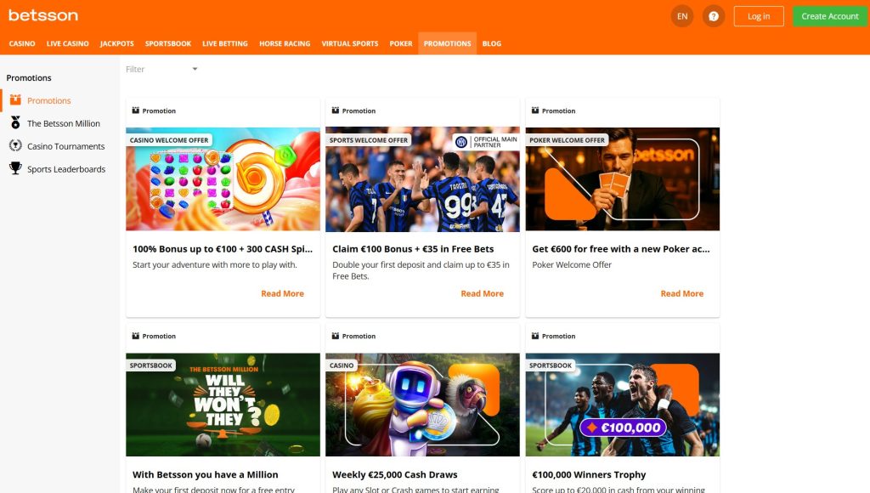The height and width of the screenshot is (493, 870).
Task: Click the Filter dropdown arrow
Action: (195, 69)
